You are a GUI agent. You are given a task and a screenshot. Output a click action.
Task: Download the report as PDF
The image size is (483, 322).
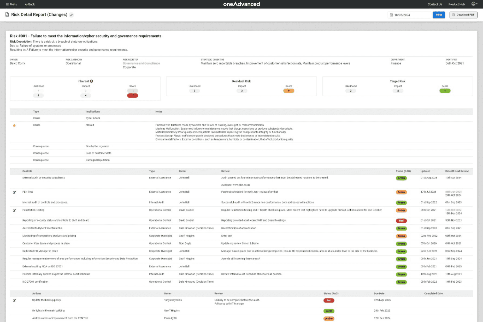463,15
